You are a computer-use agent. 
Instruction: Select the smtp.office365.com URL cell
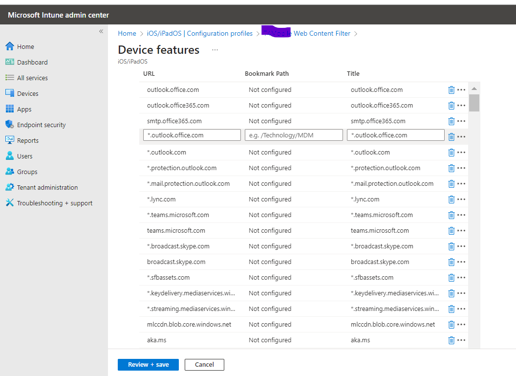click(x=174, y=121)
